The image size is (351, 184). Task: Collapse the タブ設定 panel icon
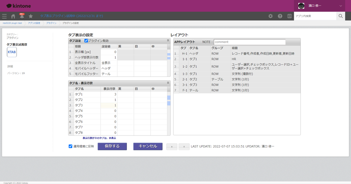tap(168, 40)
